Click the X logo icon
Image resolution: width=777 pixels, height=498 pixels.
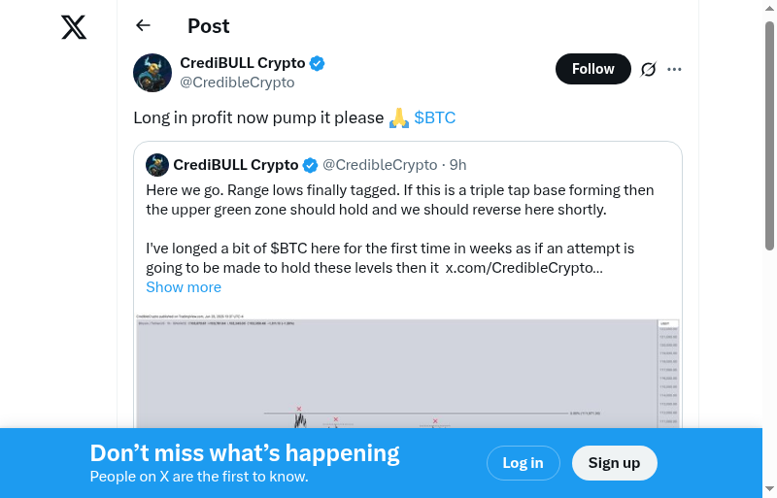[x=74, y=27]
